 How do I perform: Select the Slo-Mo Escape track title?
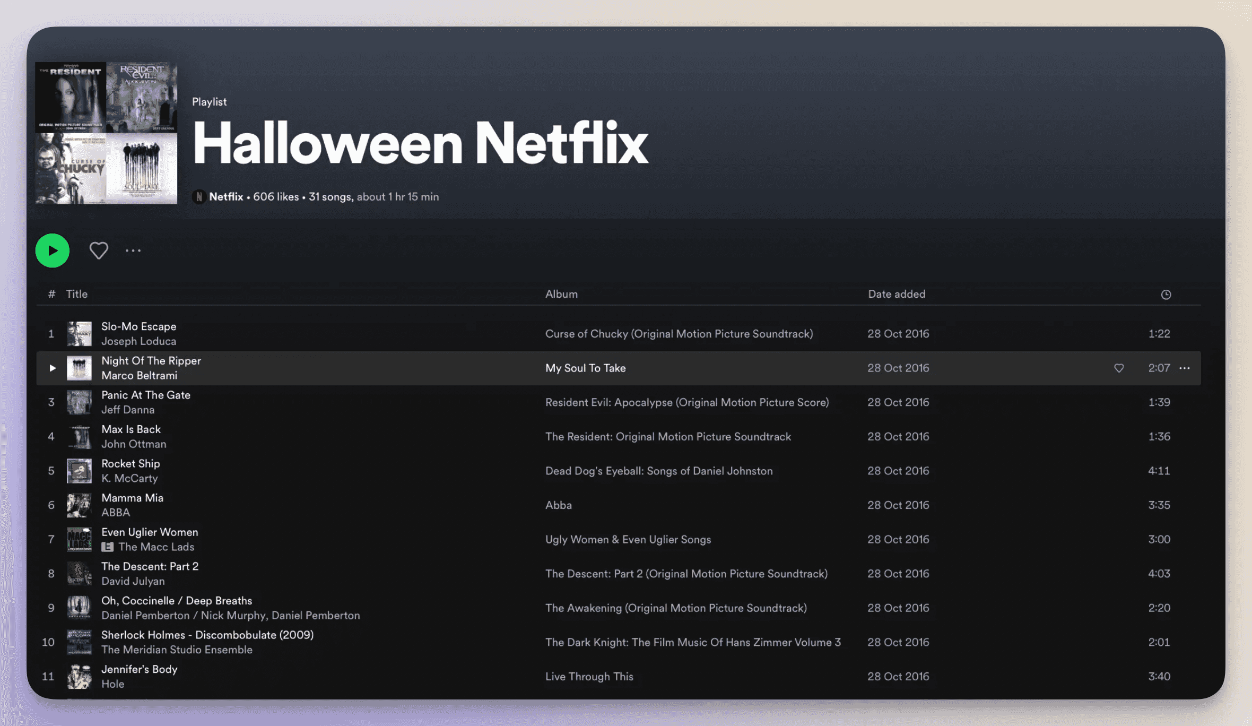[138, 326]
